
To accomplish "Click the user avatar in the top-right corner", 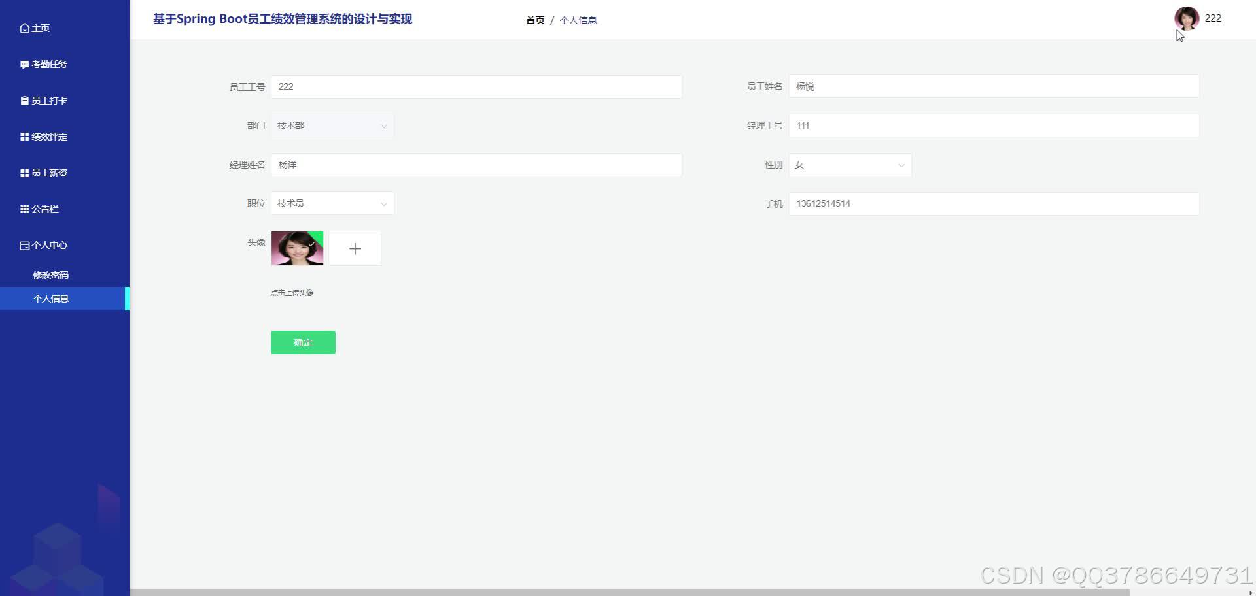I will 1186,18.
